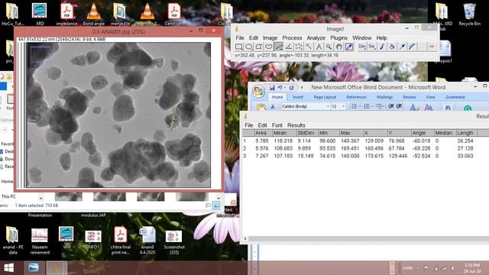This screenshot has height=275, width=489.
Task: Open Results window Edit menu
Action: [x=262, y=125]
